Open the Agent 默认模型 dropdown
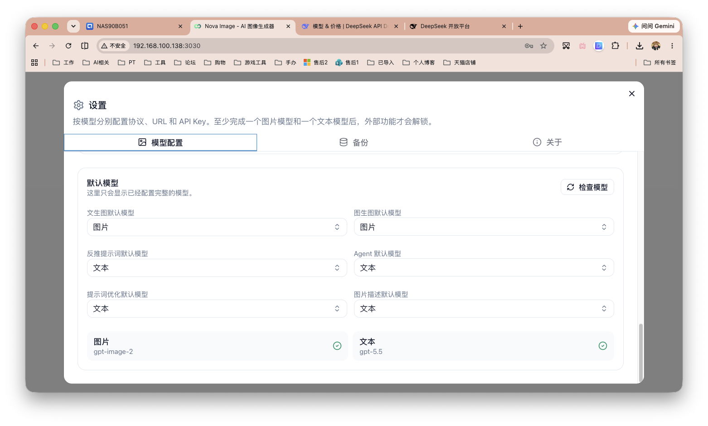The height and width of the screenshot is (426, 708). [x=484, y=268]
